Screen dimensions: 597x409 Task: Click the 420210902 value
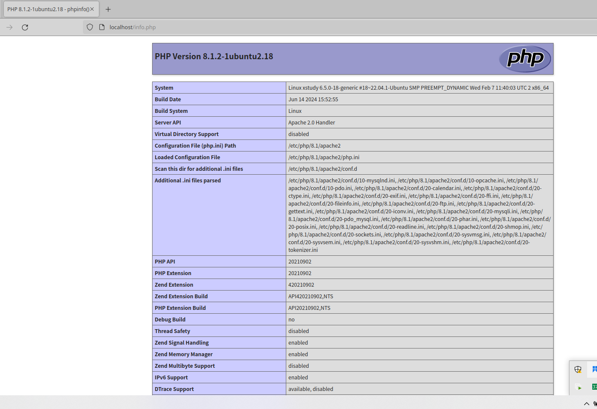tap(301, 285)
